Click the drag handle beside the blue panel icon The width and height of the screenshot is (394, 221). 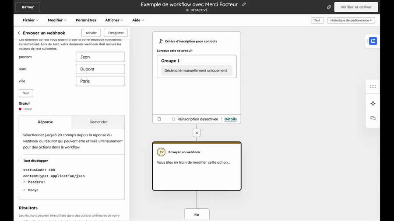click(x=366, y=41)
